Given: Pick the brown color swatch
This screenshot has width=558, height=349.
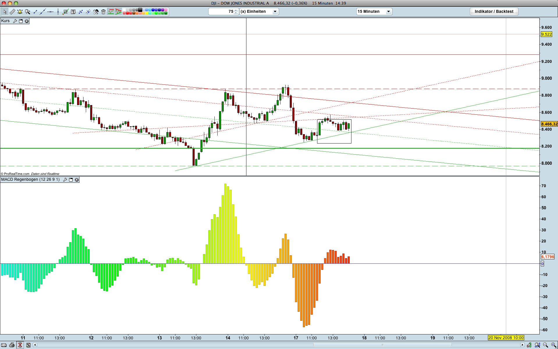Looking at the screenshot, I should point(134,13).
